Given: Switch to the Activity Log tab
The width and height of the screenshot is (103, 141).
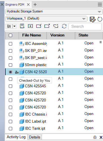Looking at the screenshot, I should [16, 137].
